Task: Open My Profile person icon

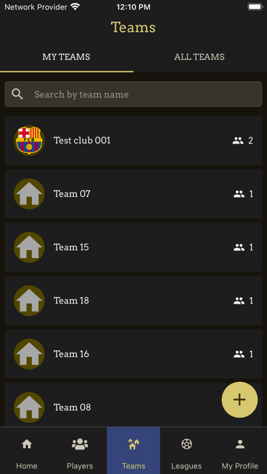Action: [240, 444]
